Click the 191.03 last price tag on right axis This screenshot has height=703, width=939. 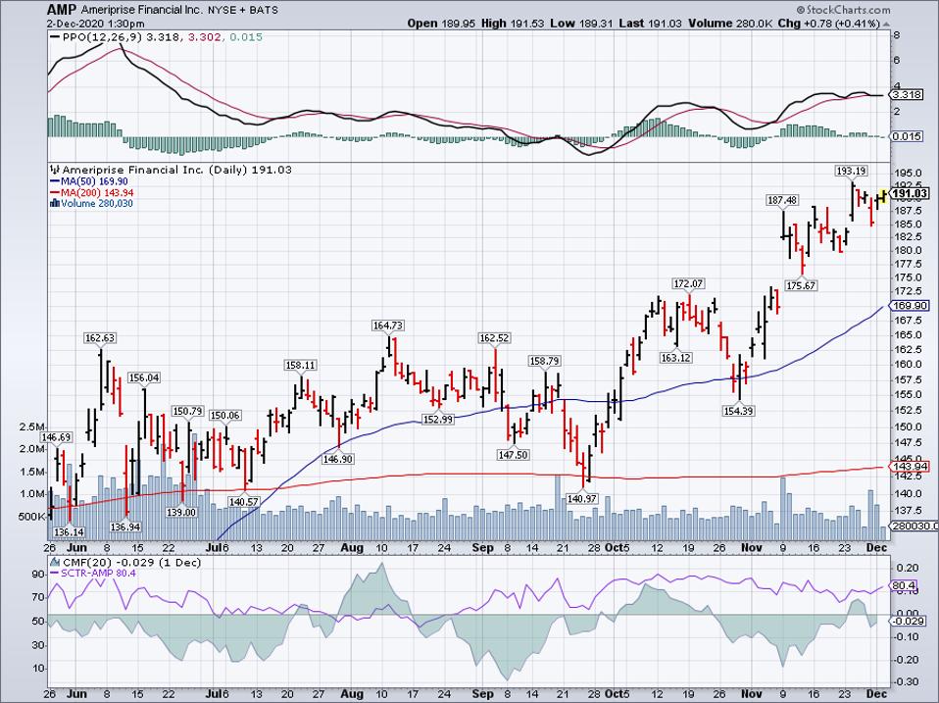pyautogui.click(x=909, y=193)
